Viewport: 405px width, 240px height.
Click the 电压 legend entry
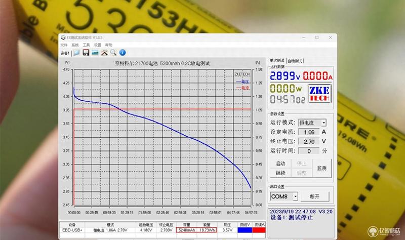point(243,82)
